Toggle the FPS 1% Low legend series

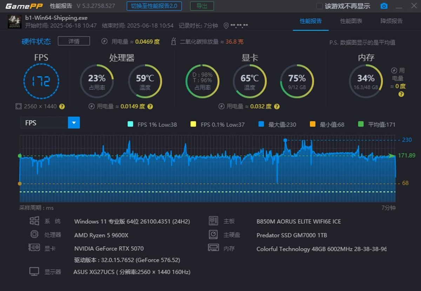(152, 124)
